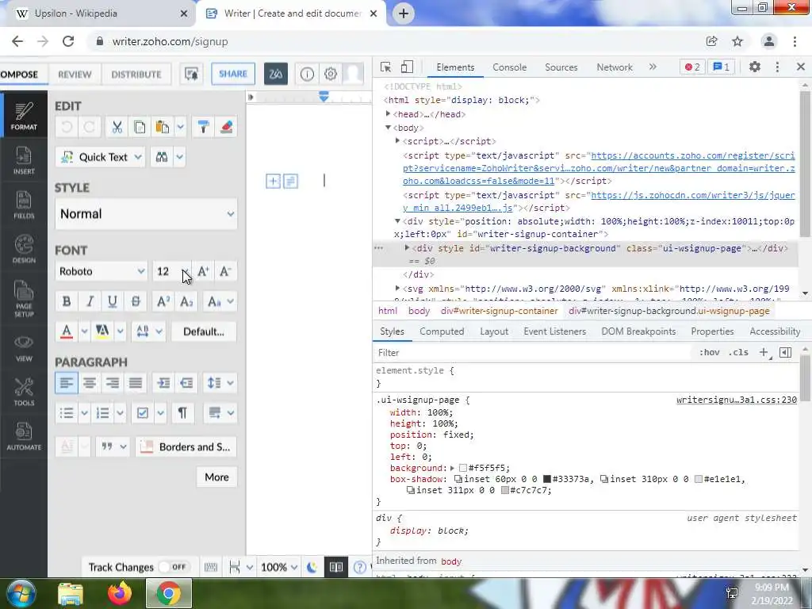Apply superscript formatting
The height and width of the screenshot is (609, 812).
(x=163, y=301)
